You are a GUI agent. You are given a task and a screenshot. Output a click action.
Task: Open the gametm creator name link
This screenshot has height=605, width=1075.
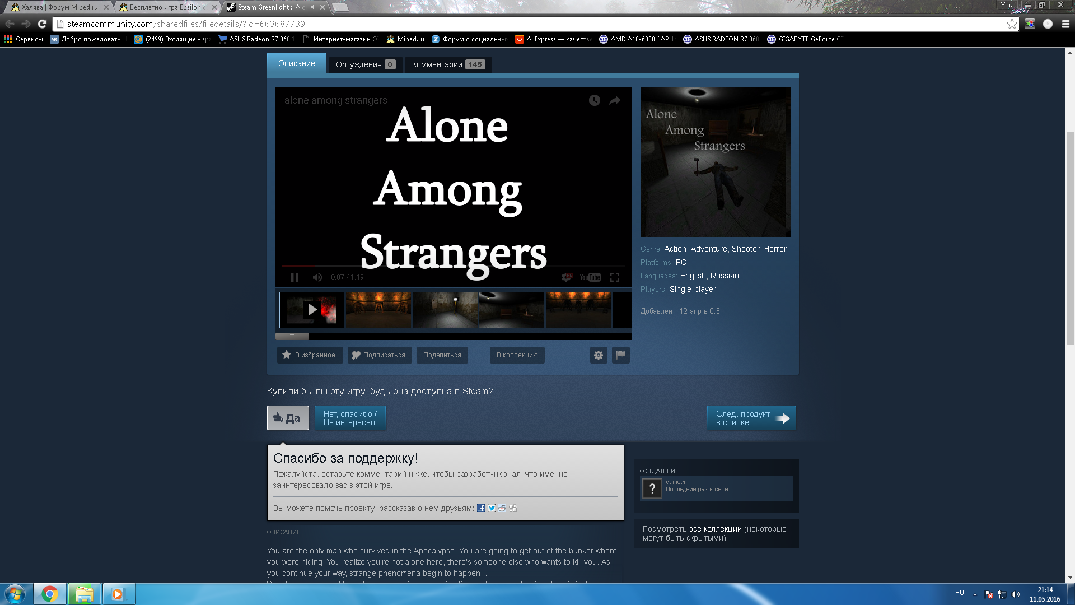676,482
